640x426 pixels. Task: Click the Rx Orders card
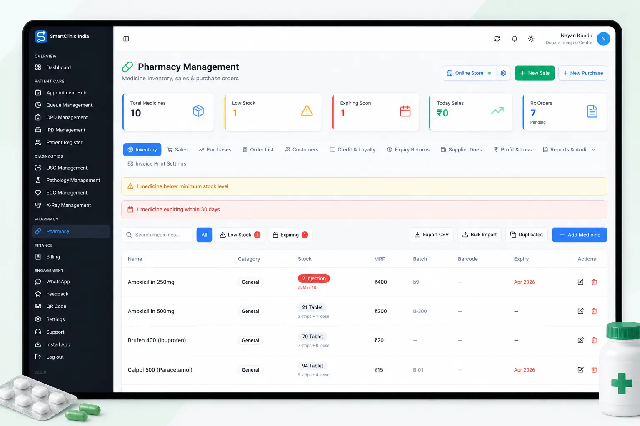pos(565,112)
